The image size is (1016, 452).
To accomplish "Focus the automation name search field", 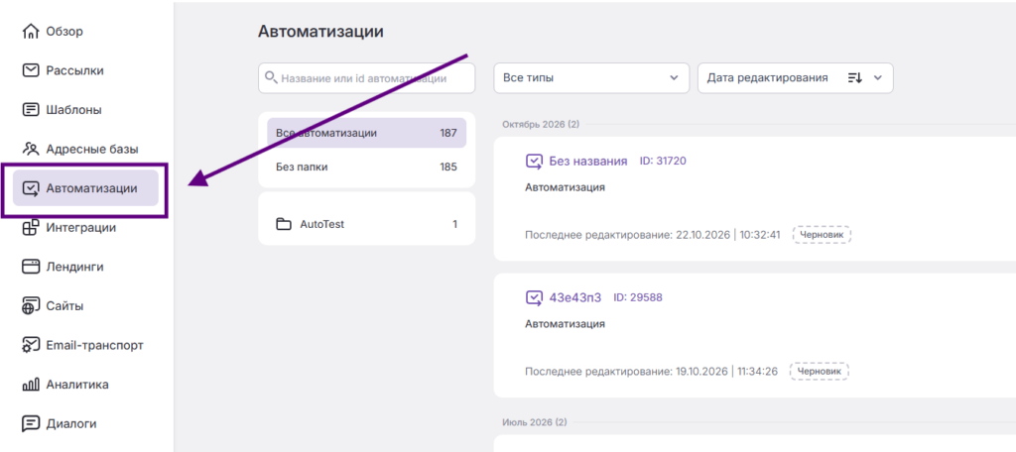I will (x=367, y=78).
